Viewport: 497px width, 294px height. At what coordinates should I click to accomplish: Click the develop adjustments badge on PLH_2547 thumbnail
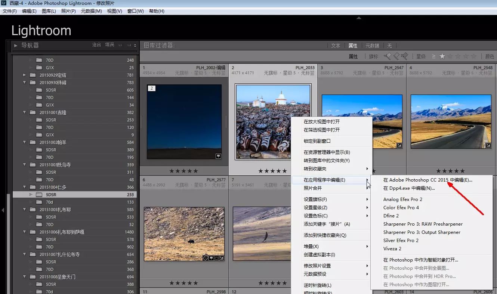399,146
